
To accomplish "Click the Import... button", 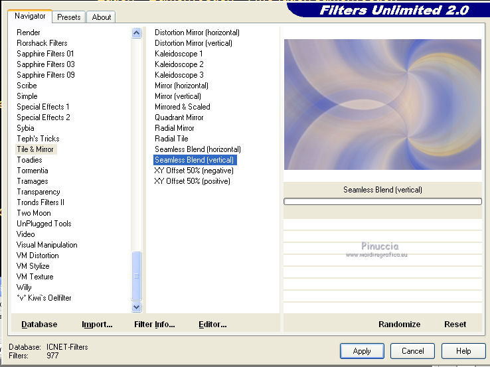I will click(x=97, y=325).
